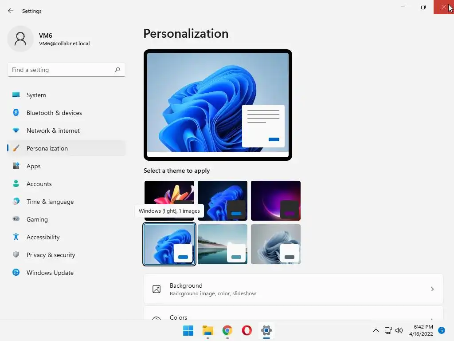Apply the purple Captured Motion theme
The height and width of the screenshot is (341, 454).
click(x=276, y=201)
